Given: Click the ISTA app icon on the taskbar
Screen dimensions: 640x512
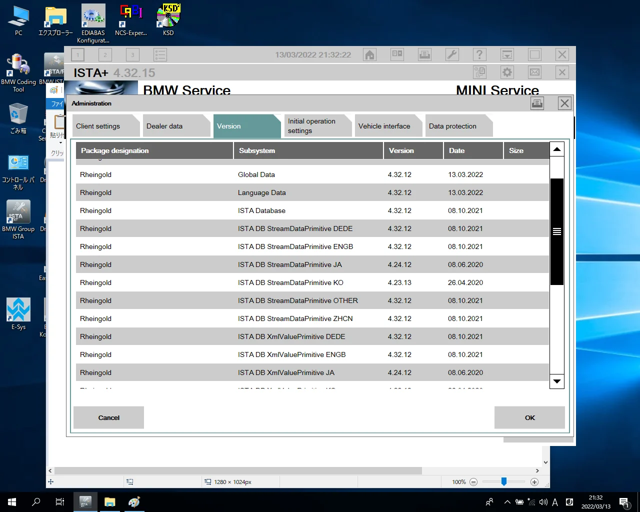Looking at the screenshot, I should pyautogui.click(x=85, y=502).
